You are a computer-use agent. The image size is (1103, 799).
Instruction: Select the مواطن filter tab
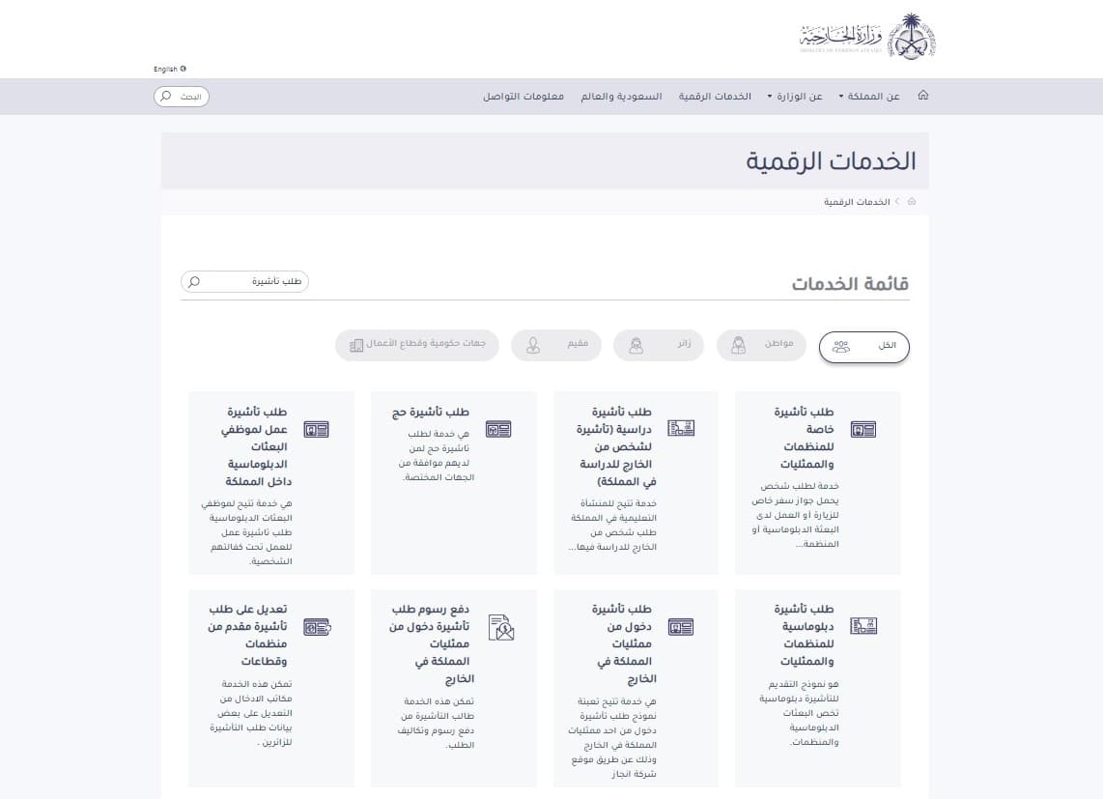761,345
